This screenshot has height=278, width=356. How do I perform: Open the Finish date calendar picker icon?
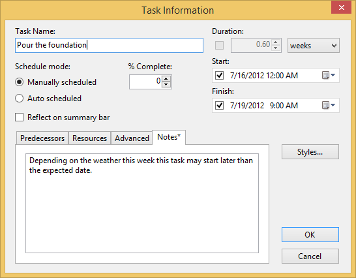[329, 105]
